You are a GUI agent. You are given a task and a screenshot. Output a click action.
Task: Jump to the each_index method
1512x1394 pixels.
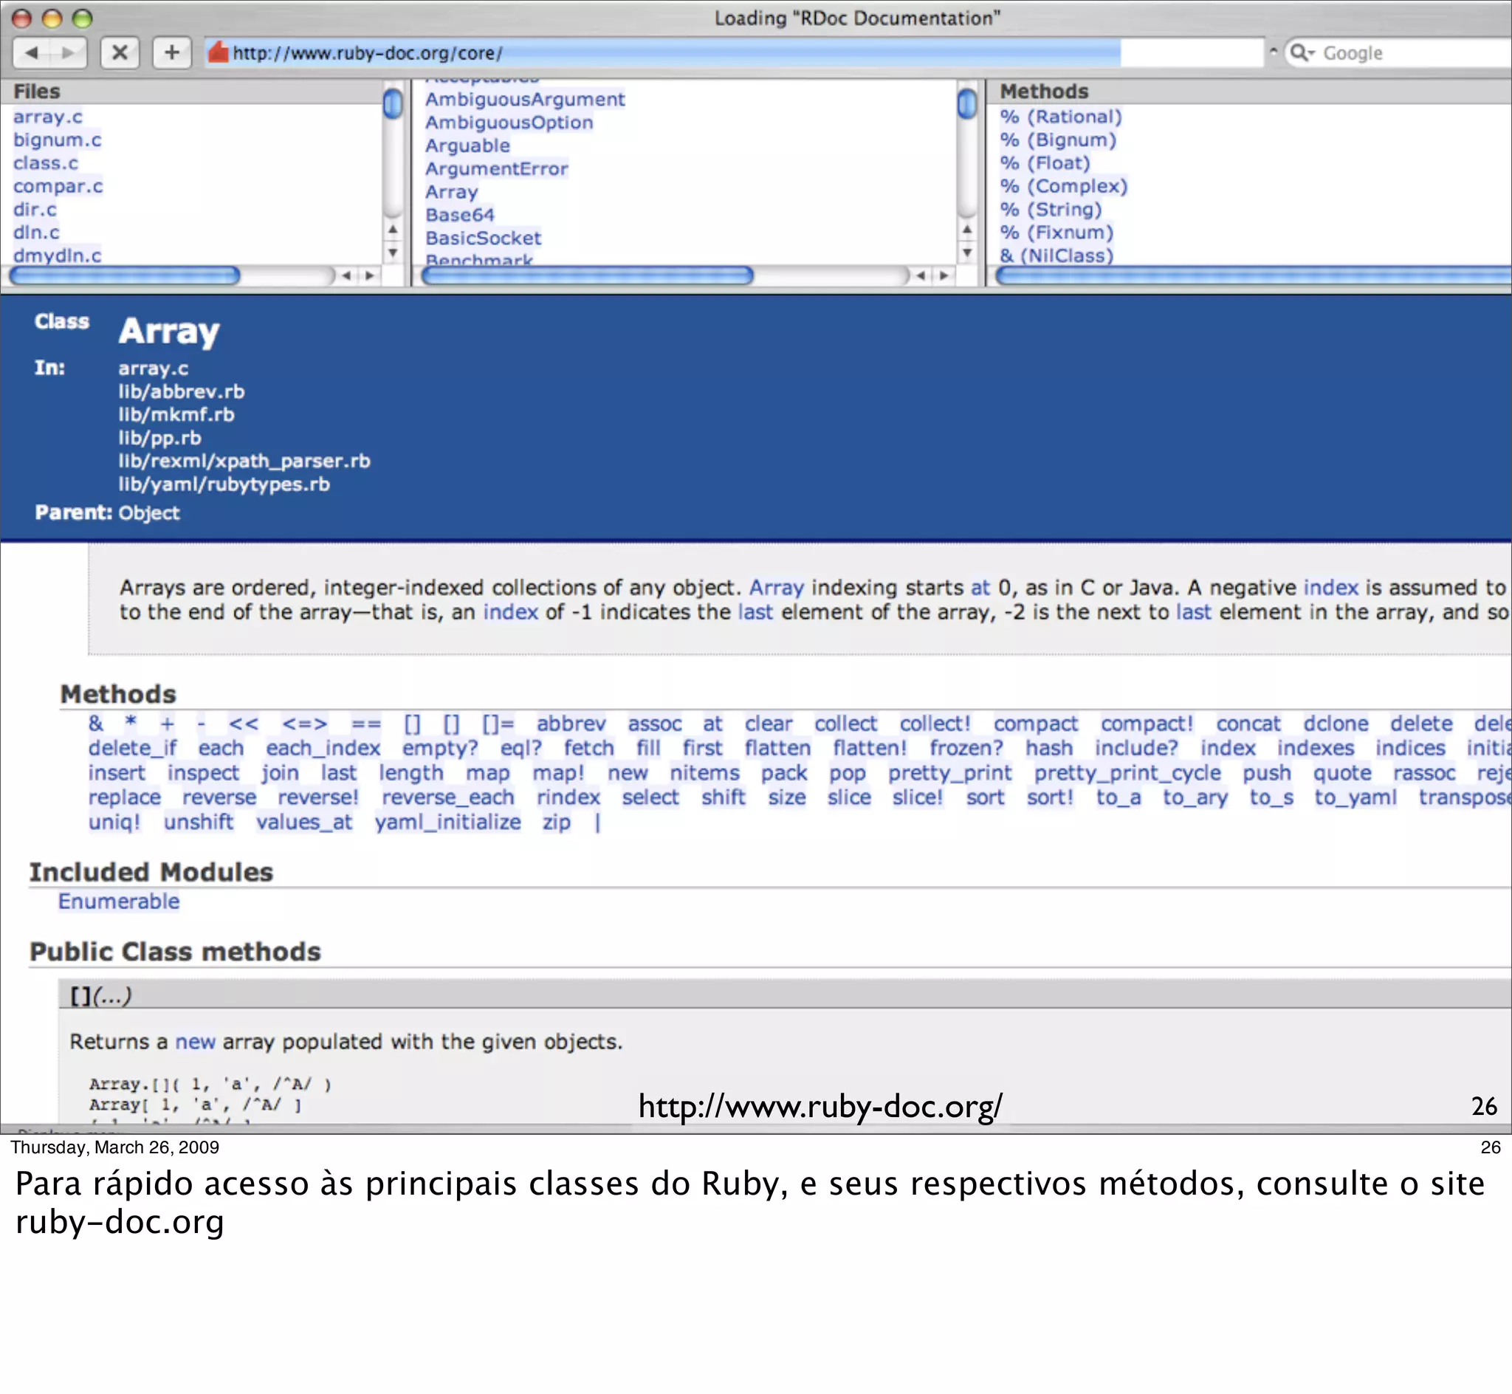tap(323, 748)
